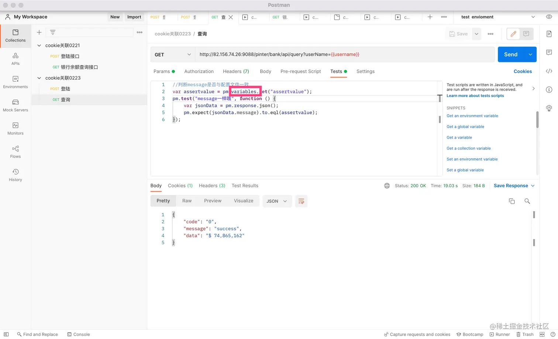Collapse the cookie关联0223 collection
The image size is (558, 339).
coord(39,78)
